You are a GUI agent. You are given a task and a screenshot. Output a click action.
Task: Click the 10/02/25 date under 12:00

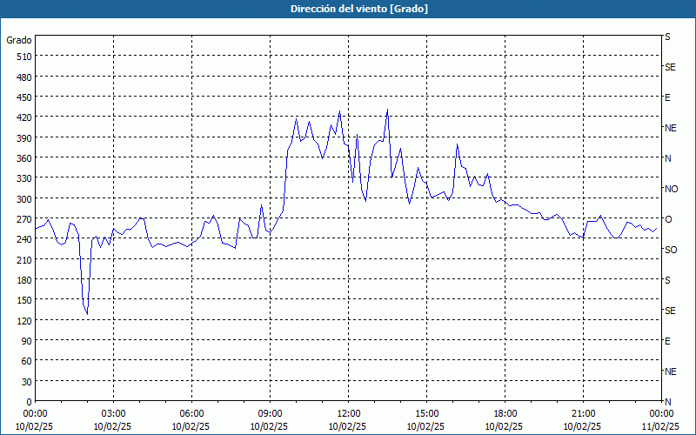click(349, 426)
